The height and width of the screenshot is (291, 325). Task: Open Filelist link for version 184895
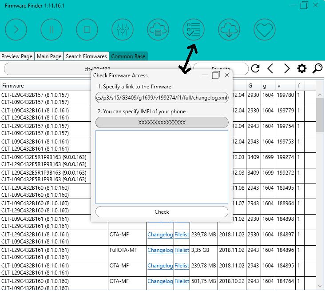pyautogui.click(x=182, y=266)
